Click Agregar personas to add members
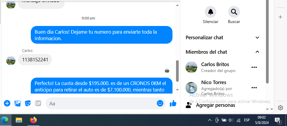 tap(215, 105)
